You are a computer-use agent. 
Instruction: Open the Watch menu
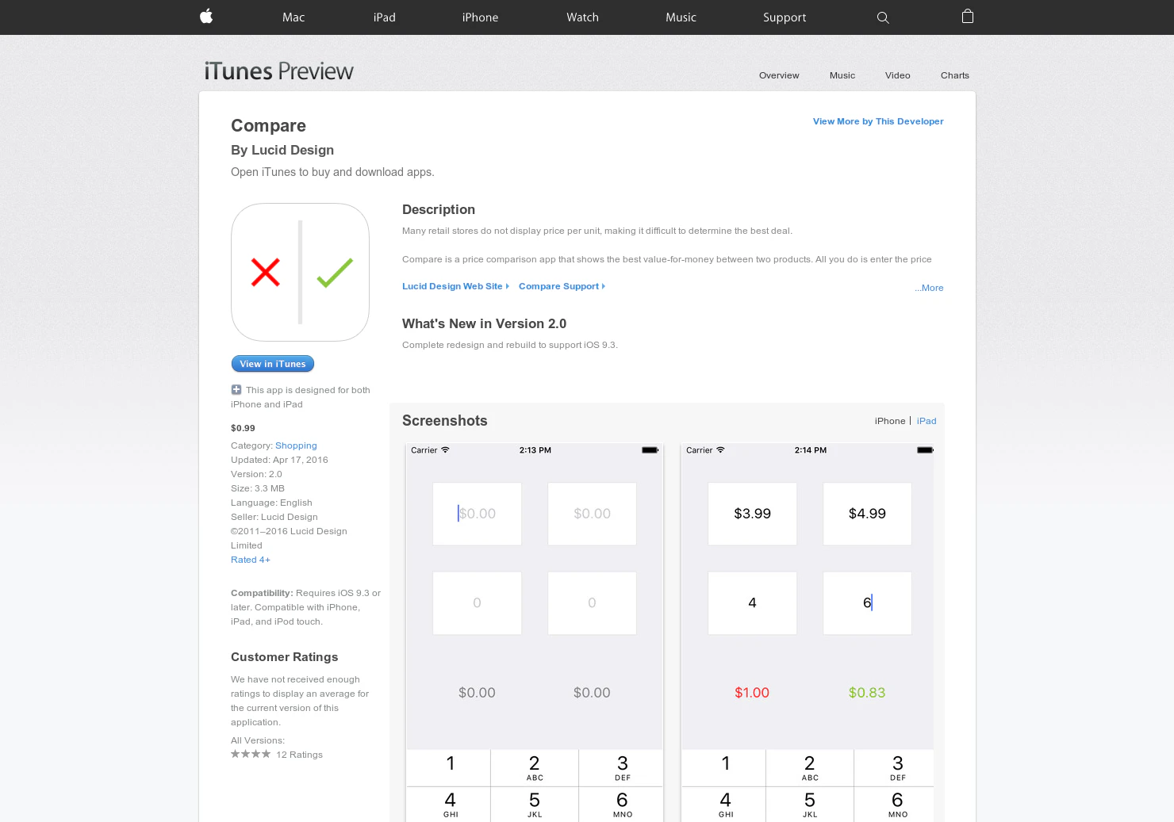coord(582,17)
